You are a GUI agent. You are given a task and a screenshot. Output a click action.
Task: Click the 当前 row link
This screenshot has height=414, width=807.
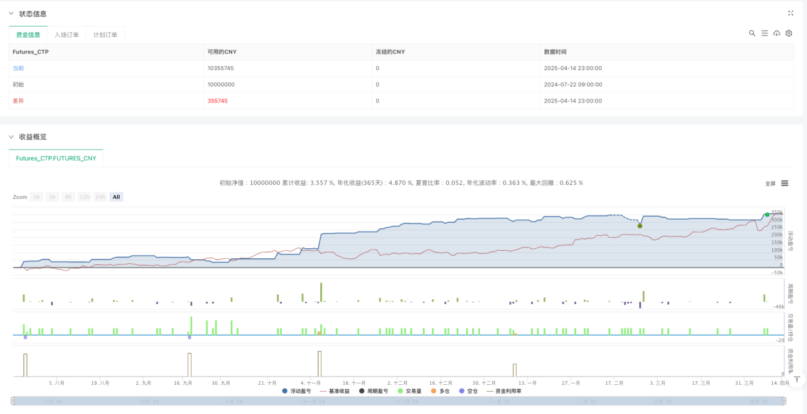(18, 68)
